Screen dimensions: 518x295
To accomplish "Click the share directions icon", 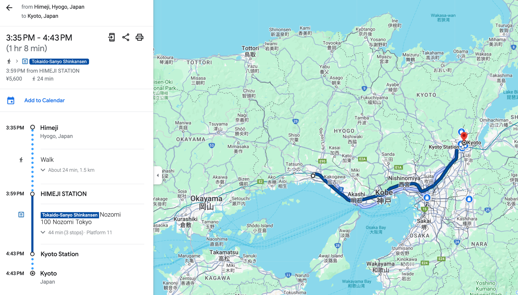I will (126, 37).
